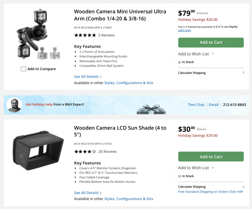Screen dimensions: 252x209
Task: Open the Sun Shade's 26 Reviews link
Action: [108, 152]
